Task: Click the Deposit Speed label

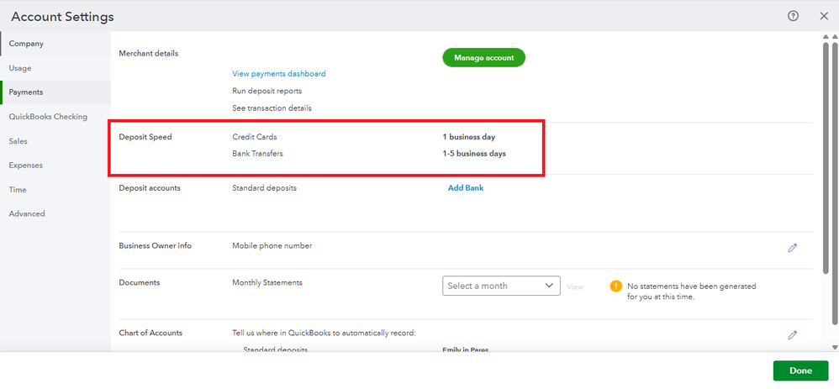Action: [x=145, y=137]
